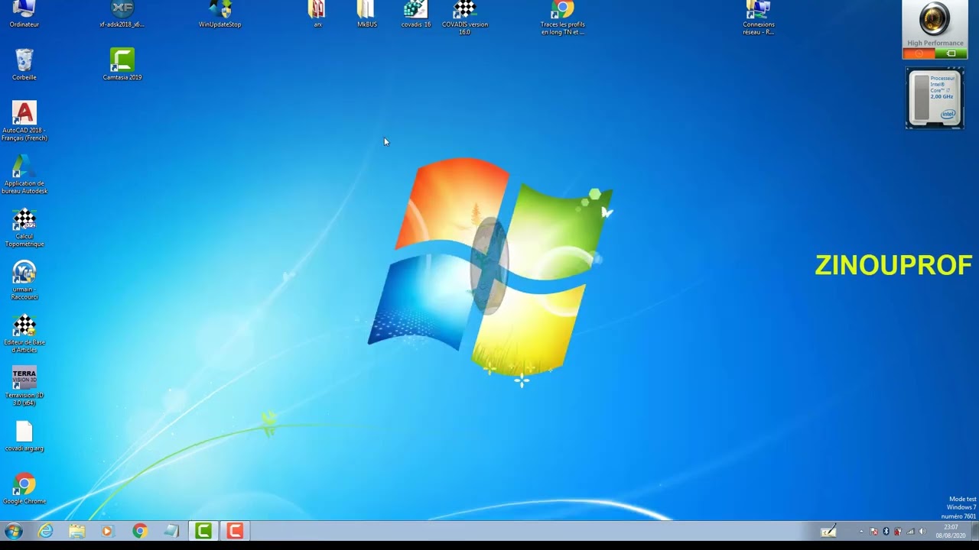Open the volume speaker tray icon
Screen dimensions: 979x550
click(922, 531)
